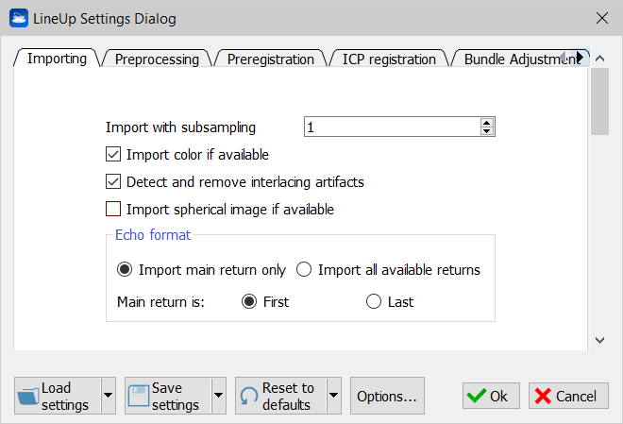The width and height of the screenshot is (623, 424).
Task: Open the Save settings dropdown arrow
Action: [x=218, y=396]
